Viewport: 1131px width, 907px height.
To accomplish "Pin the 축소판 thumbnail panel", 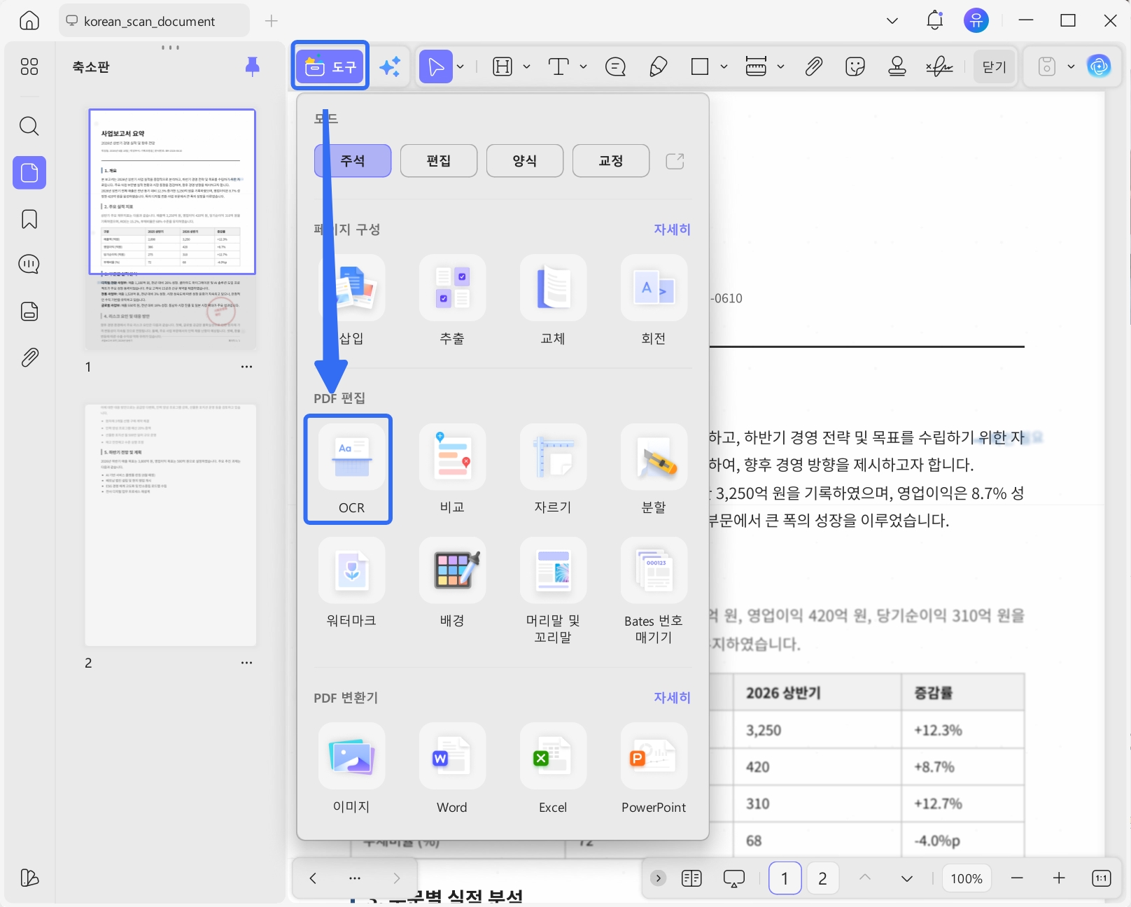I will (253, 66).
